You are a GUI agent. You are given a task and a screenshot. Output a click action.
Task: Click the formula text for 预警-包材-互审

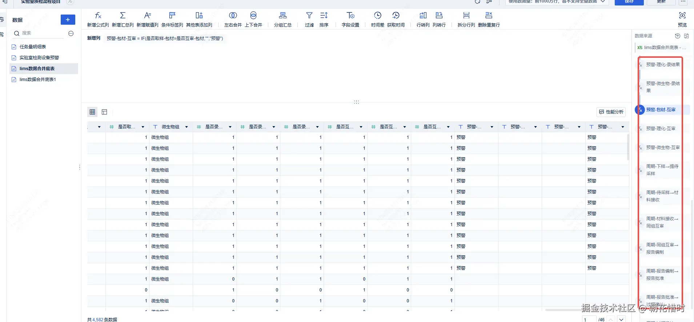click(x=165, y=39)
